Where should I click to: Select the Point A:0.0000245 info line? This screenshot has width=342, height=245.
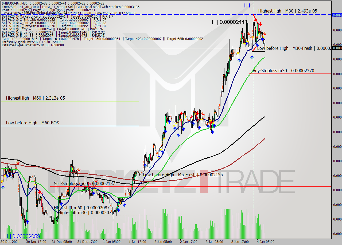click(x=48, y=10)
